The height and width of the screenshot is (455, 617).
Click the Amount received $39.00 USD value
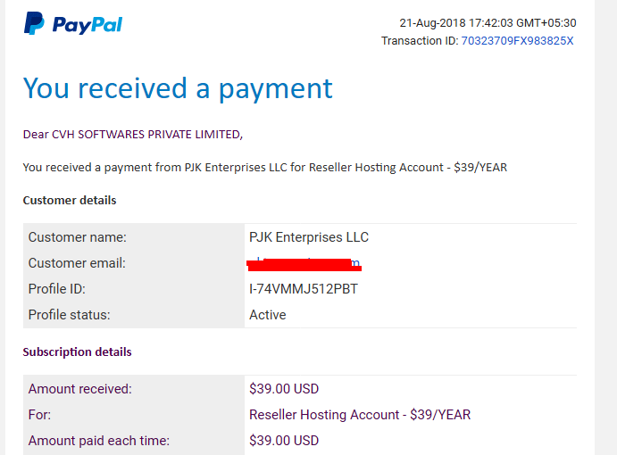pyautogui.click(x=284, y=389)
